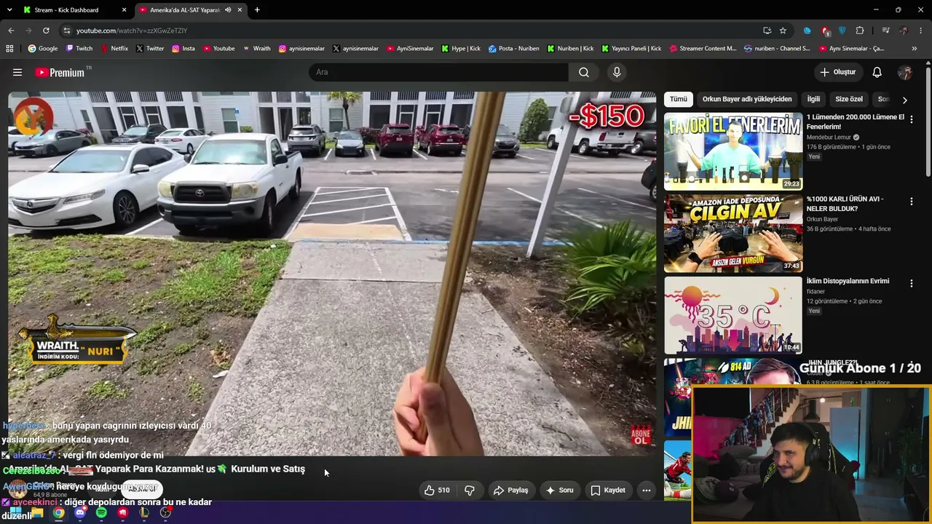Click the red extension icon with badge
The image size is (932, 524).
pyautogui.click(x=825, y=31)
